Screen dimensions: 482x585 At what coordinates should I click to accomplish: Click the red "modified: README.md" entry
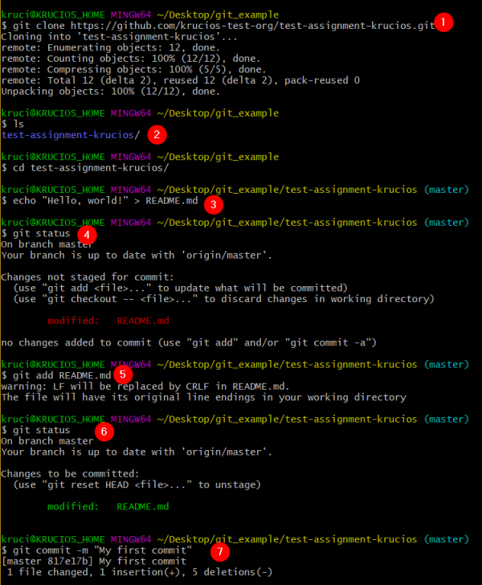[108, 321]
